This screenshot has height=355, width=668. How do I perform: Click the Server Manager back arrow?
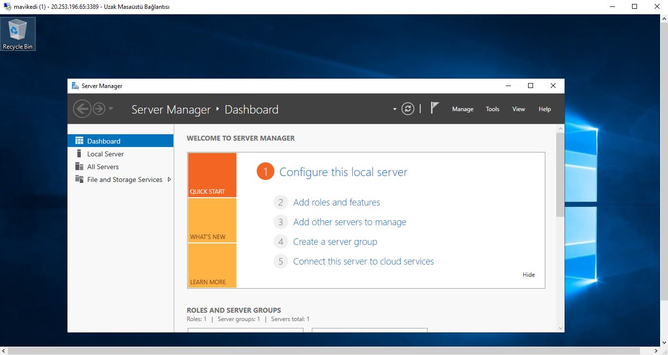tap(82, 109)
